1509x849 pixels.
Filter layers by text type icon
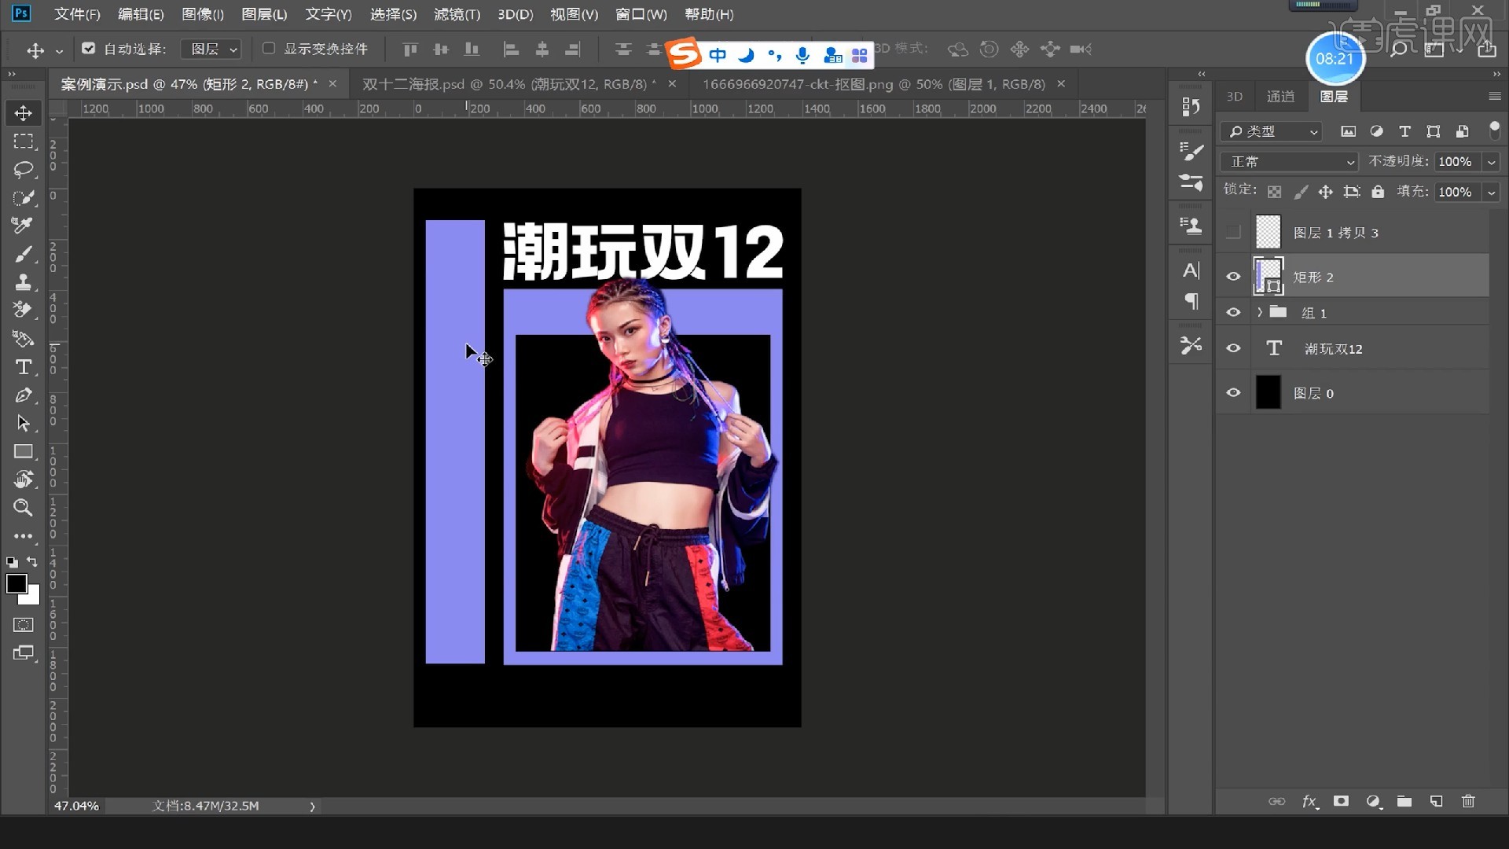1404,131
